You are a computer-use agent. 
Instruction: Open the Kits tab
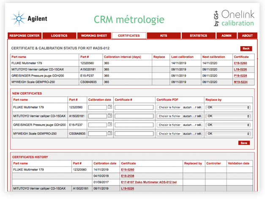coord(164,36)
